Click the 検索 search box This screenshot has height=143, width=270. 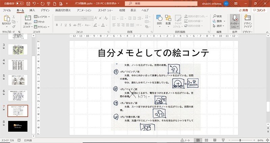coord(161,3)
